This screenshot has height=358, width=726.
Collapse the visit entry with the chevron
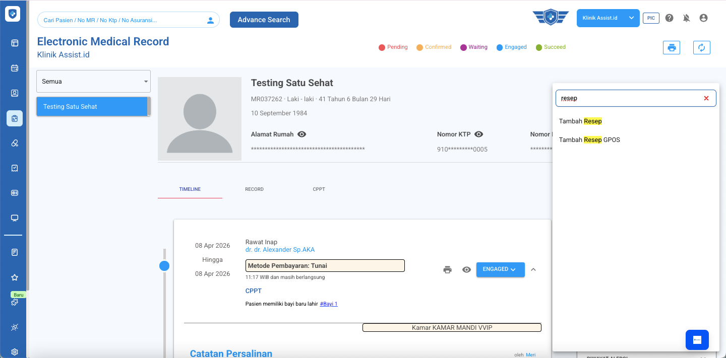[533, 269]
